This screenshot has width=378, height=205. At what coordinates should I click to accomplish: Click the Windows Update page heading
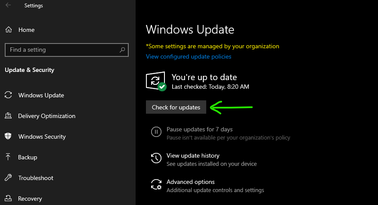190,30
